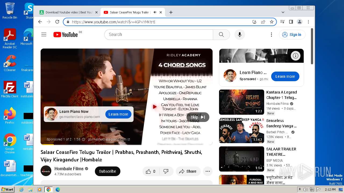The image size is (344, 193).
Task: Open Kantara A Legend Chapter-1 thumbnail
Action: point(242,102)
